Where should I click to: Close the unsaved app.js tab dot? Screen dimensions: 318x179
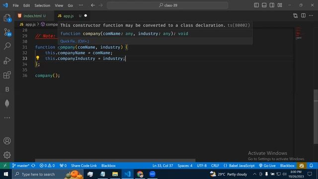(85, 15)
